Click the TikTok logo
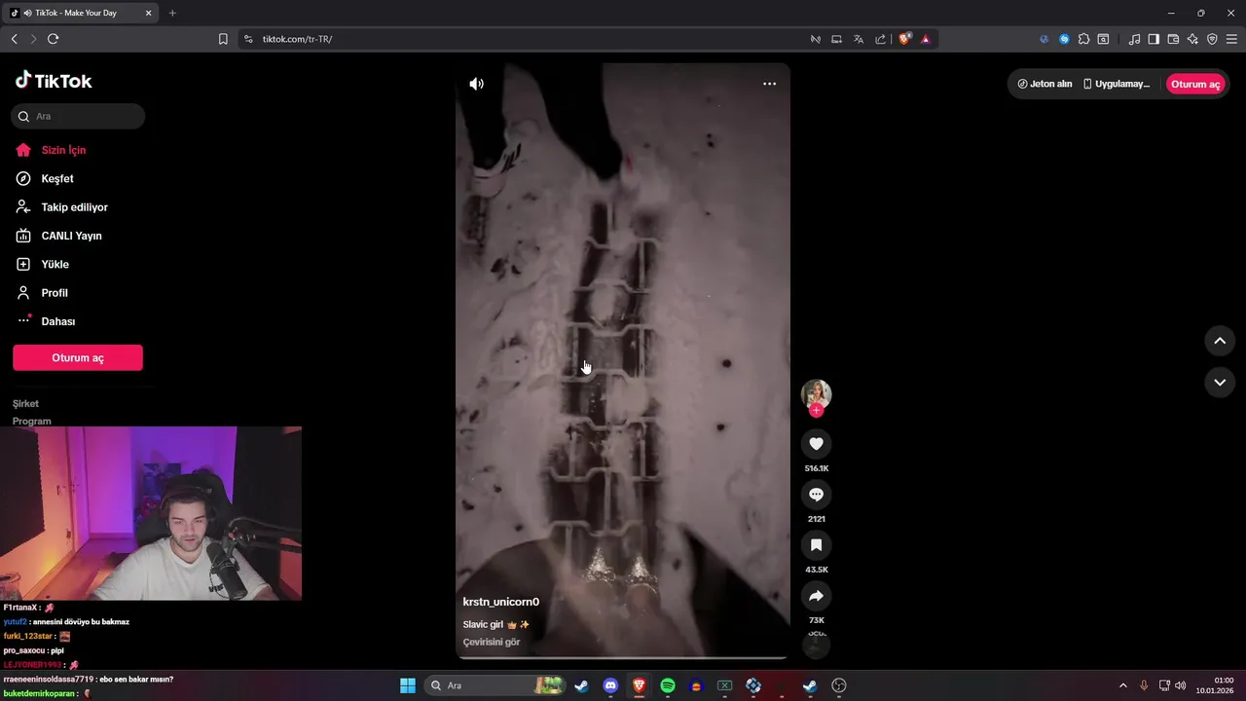 (54, 81)
